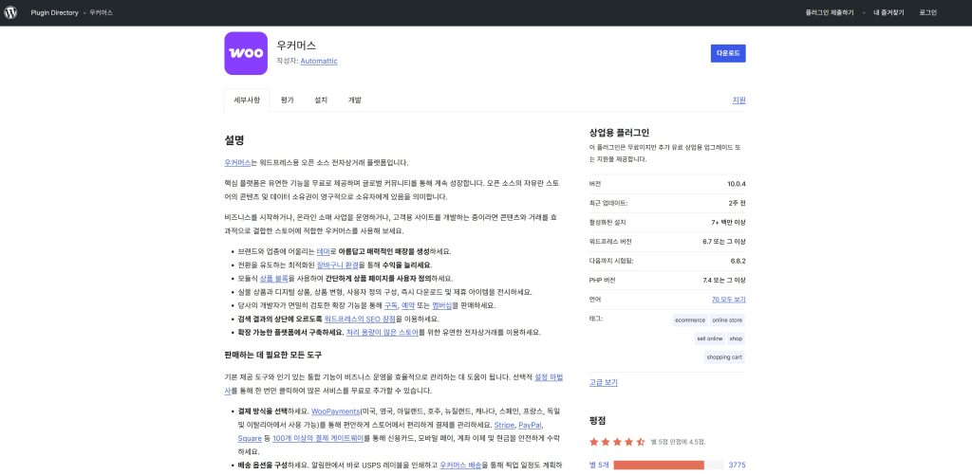
Task: Click the shop tag
Action: [736, 338]
